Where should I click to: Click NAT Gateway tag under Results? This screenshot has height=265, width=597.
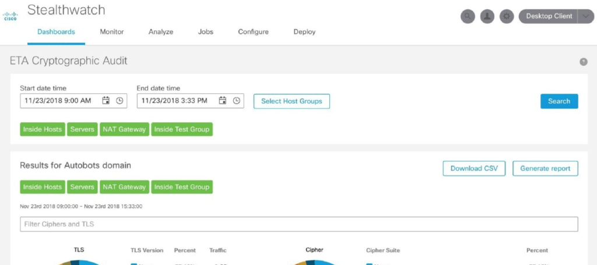(124, 187)
